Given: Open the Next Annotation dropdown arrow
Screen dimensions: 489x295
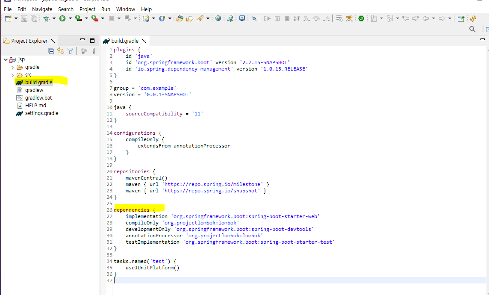Looking at the screenshot, I should click(x=381, y=19).
